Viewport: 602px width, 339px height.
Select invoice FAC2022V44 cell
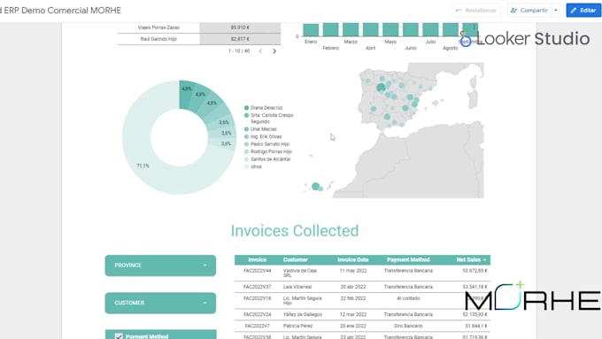258,271
